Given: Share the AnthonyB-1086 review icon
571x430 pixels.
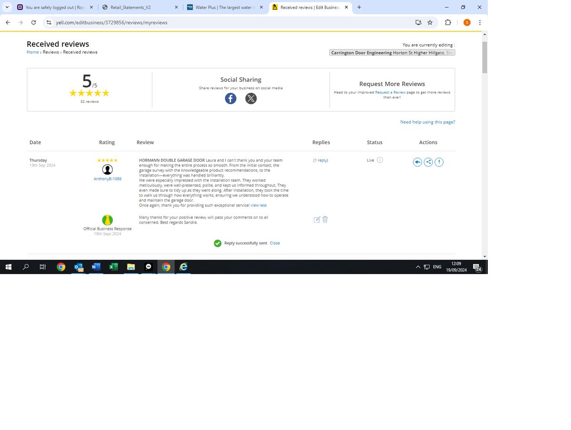Looking at the screenshot, I should pyautogui.click(x=428, y=162).
